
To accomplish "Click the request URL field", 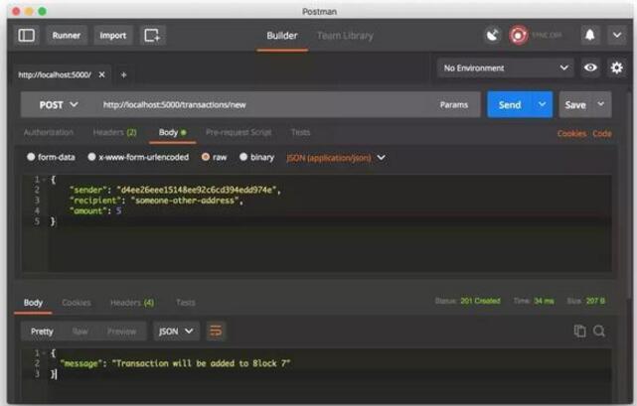I will (x=258, y=105).
